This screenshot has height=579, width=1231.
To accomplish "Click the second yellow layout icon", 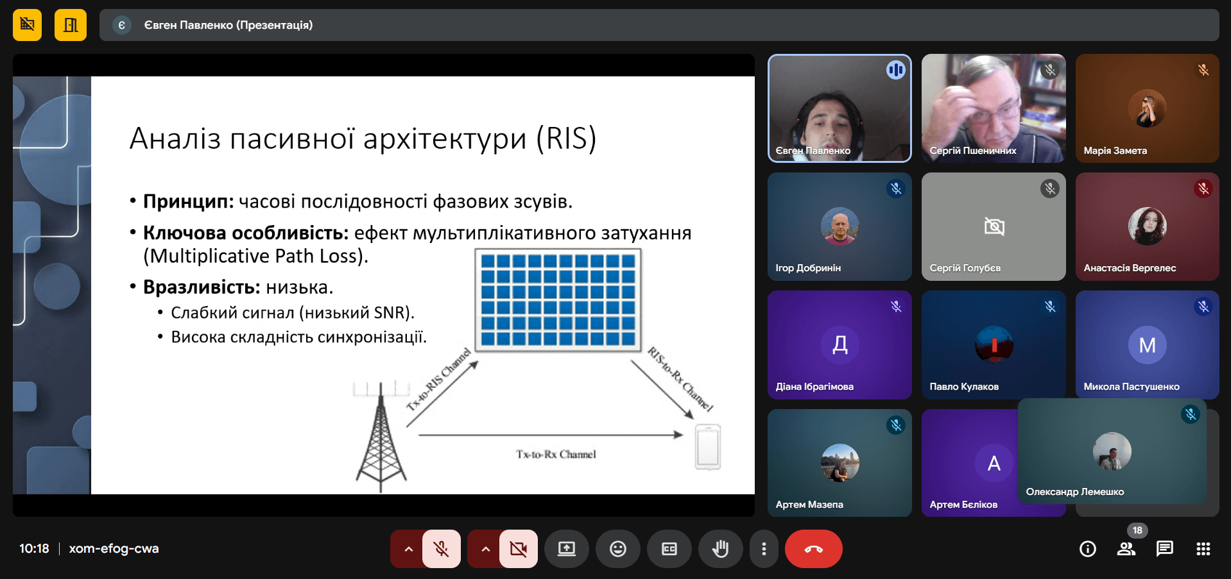I will [x=71, y=25].
